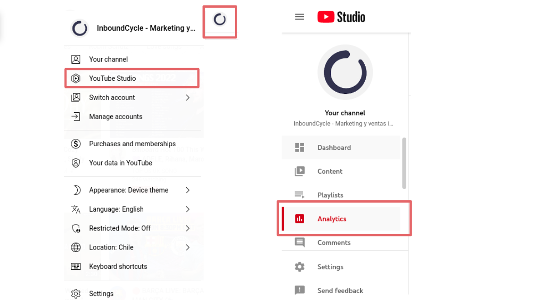The image size is (545, 305).
Task: Expand Switch account submenu arrow
Action: click(x=188, y=97)
